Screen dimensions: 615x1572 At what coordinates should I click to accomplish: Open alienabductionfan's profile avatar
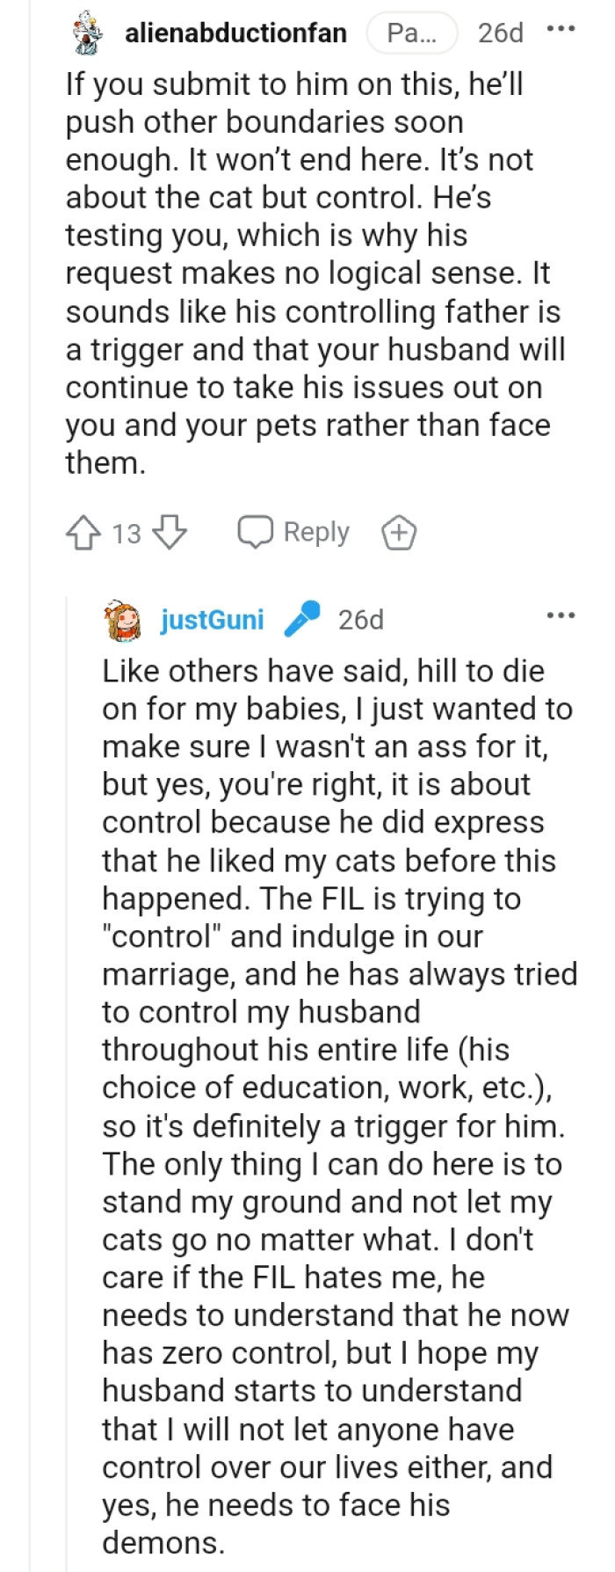pyautogui.click(x=83, y=32)
